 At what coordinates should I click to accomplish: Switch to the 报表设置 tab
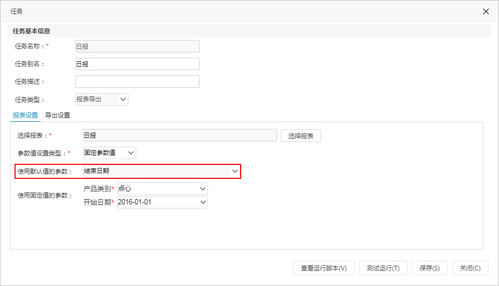click(25, 115)
